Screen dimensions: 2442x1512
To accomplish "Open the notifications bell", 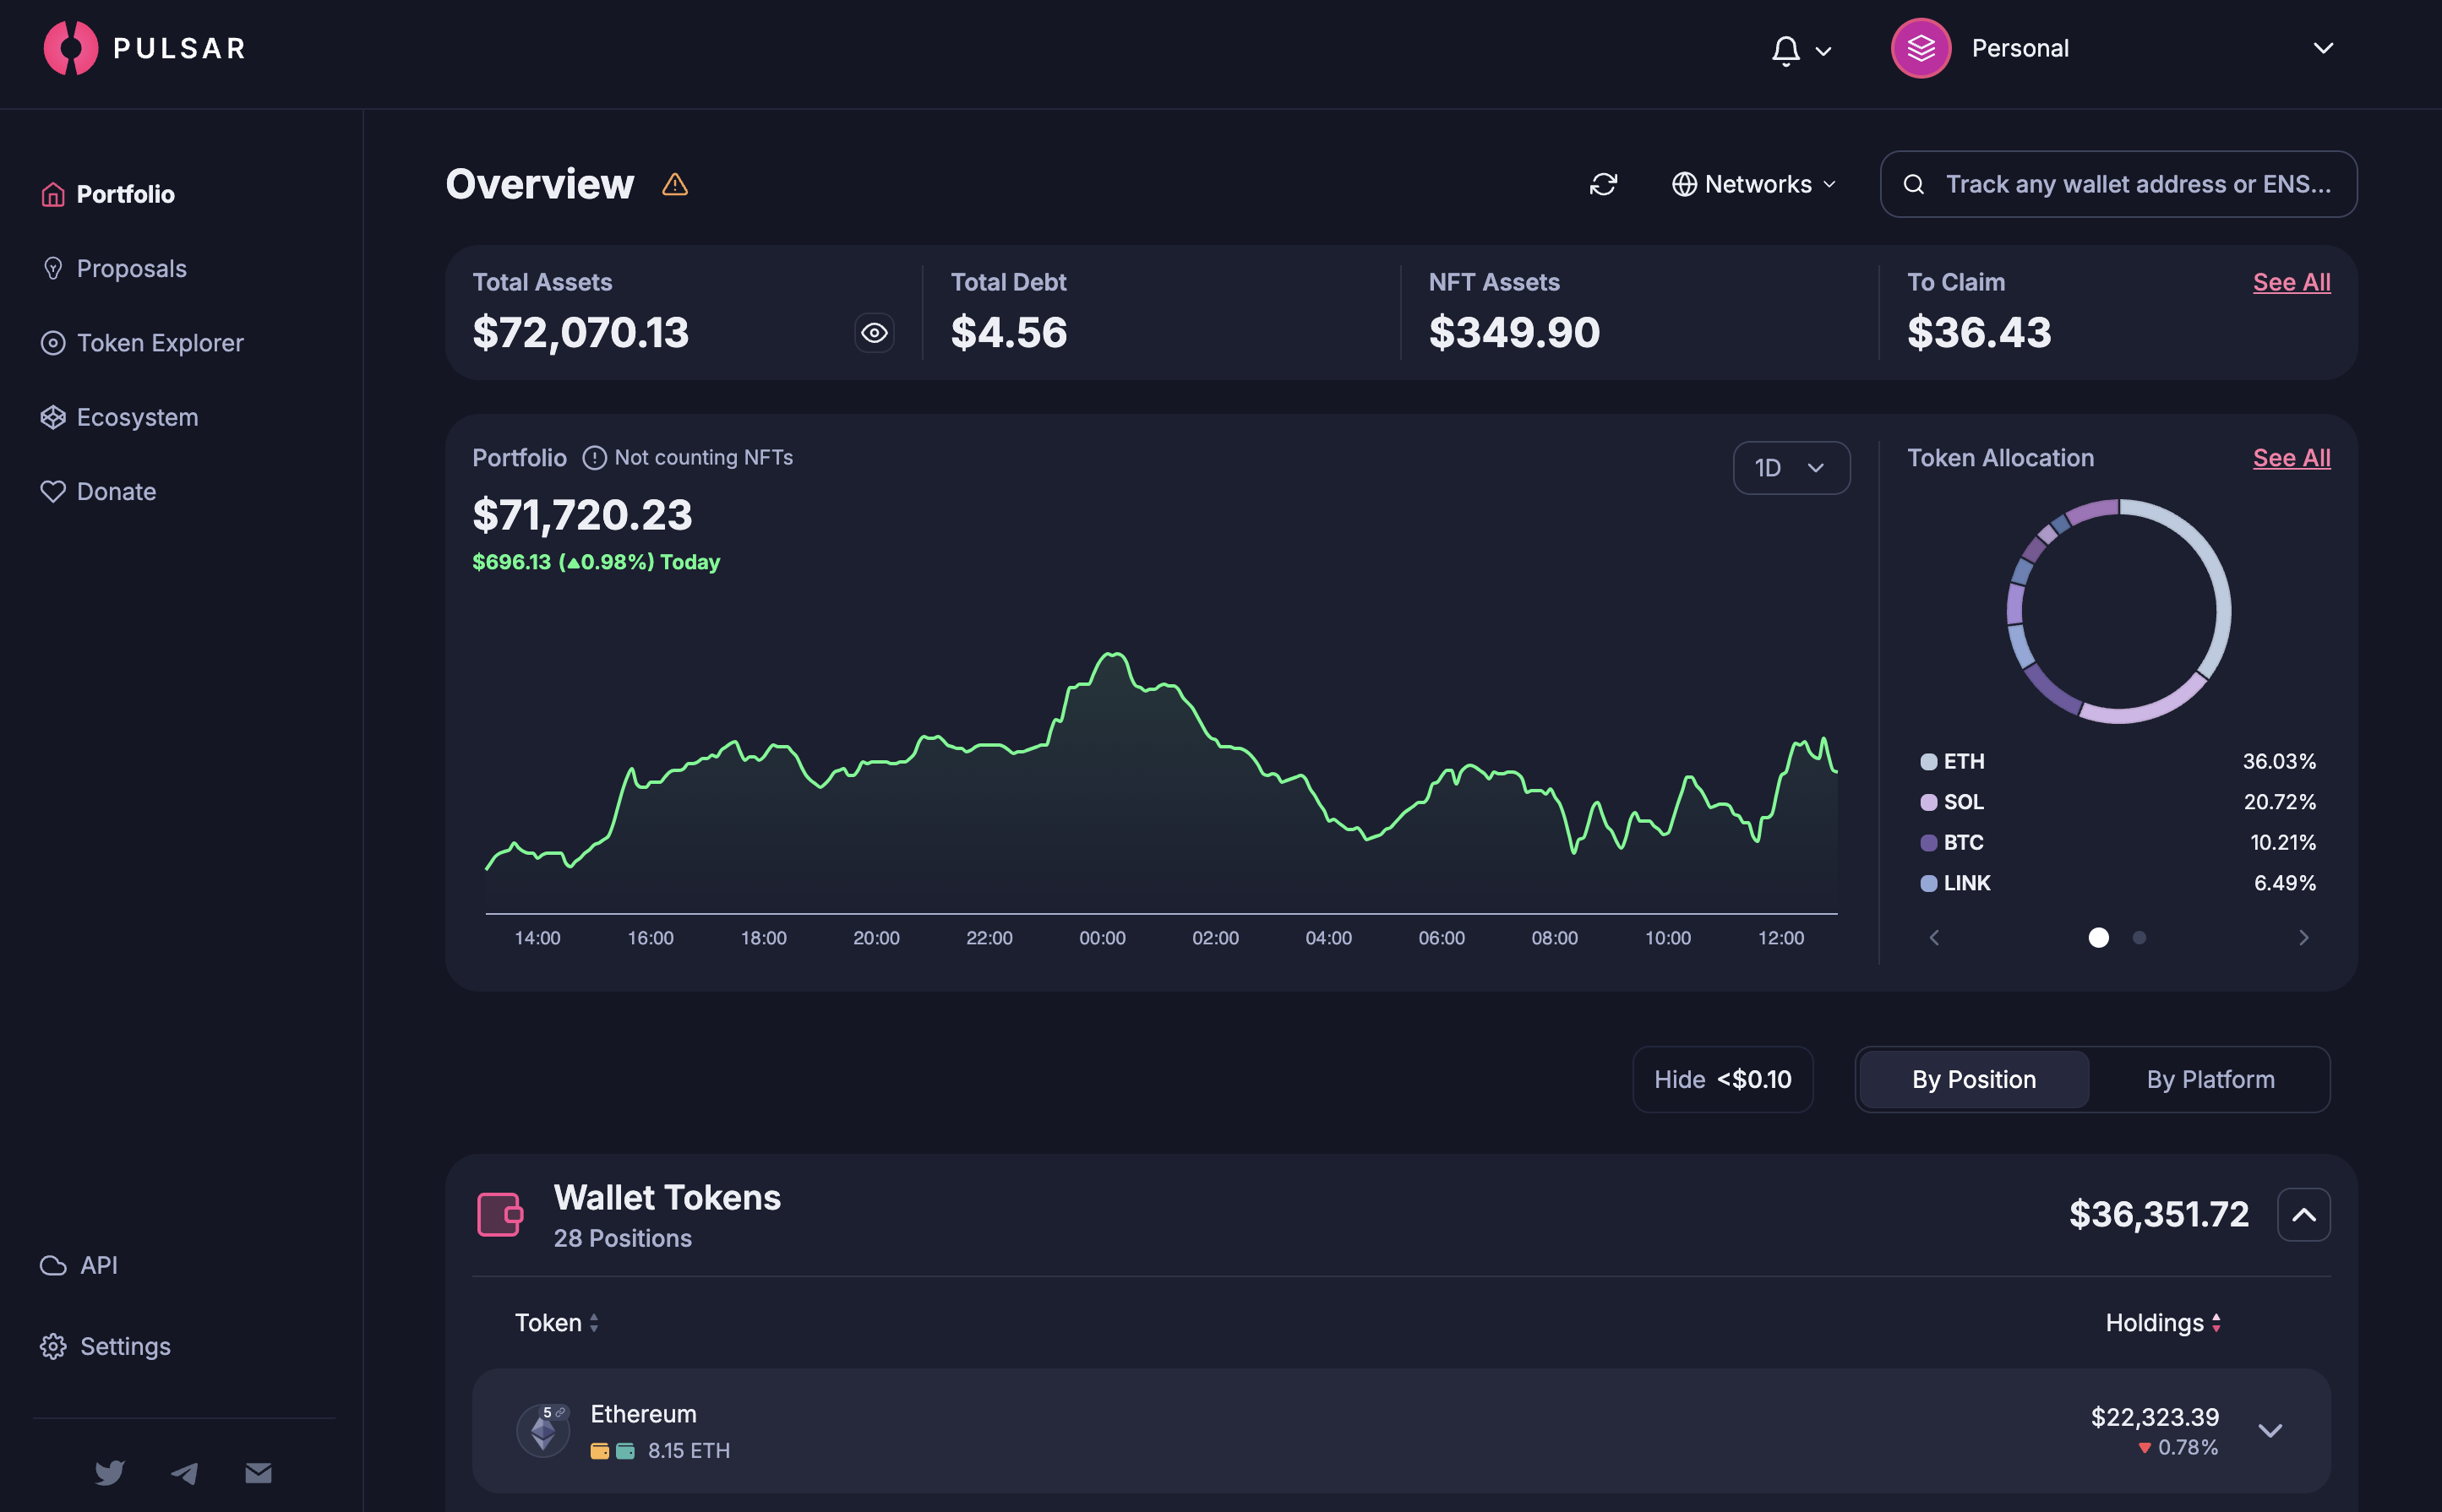I will [1785, 49].
